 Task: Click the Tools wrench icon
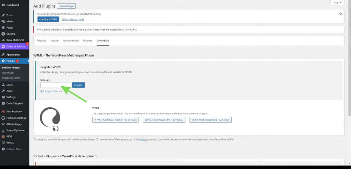point(3,91)
